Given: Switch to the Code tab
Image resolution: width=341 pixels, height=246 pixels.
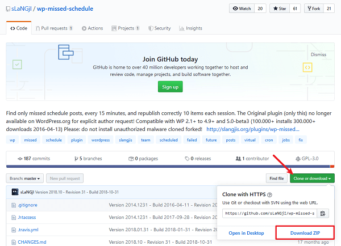Looking at the screenshot, I should (19, 28).
